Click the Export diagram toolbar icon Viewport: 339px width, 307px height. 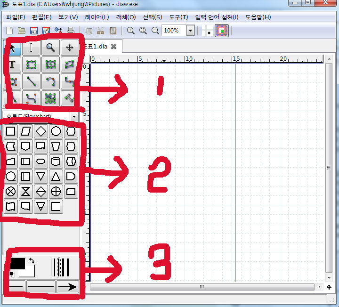pyautogui.click(x=58, y=30)
